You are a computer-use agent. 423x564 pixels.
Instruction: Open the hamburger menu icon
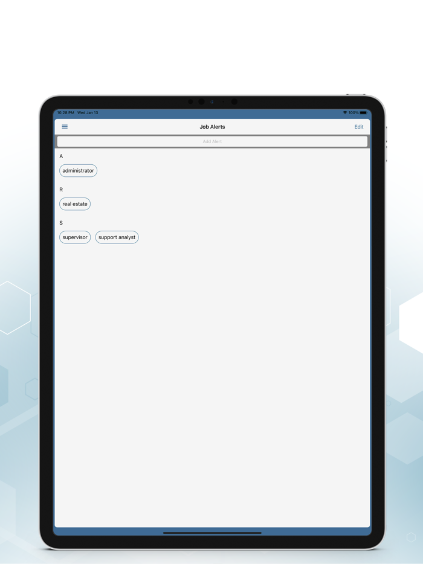click(65, 127)
